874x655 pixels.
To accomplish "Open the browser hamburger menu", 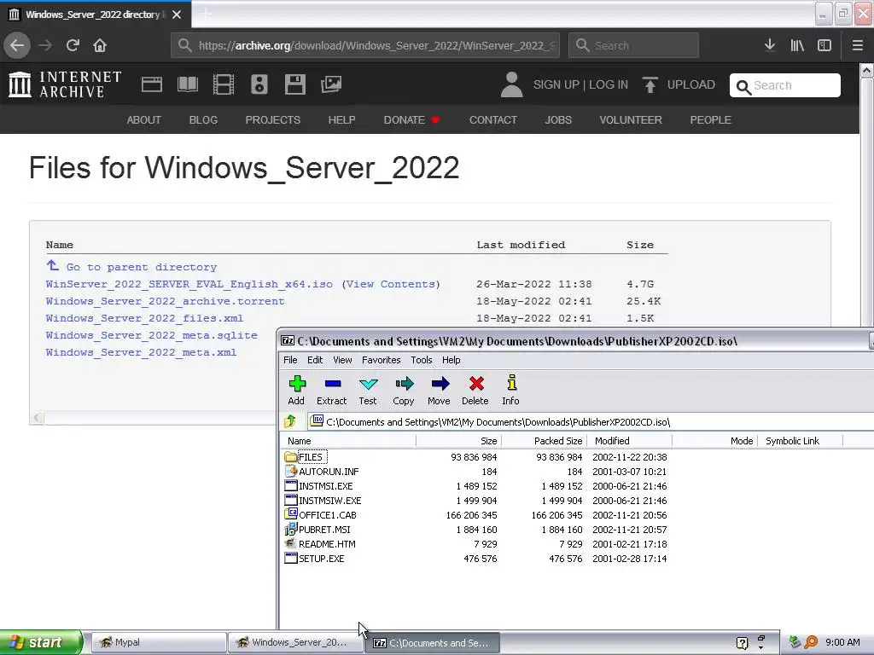I will pos(857,45).
